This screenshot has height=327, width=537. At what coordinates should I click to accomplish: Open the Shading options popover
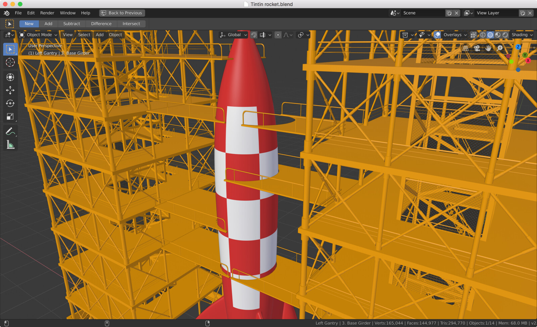point(522,35)
